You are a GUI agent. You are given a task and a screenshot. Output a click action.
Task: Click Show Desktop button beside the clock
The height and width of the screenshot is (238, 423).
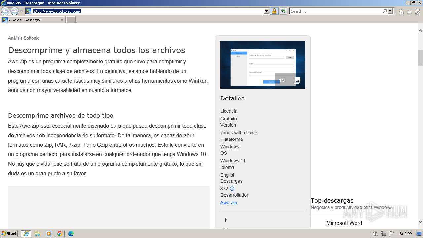(x=419, y=234)
